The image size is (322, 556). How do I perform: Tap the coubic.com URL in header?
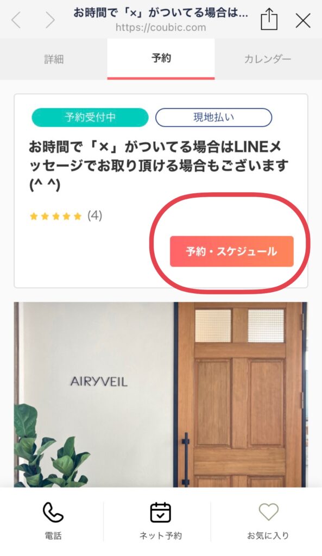pyautogui.click(x=161, y=28)
